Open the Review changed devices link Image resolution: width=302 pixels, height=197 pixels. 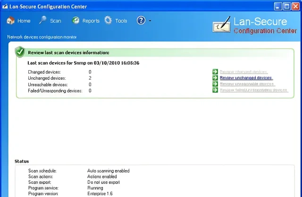coord(243,72)
